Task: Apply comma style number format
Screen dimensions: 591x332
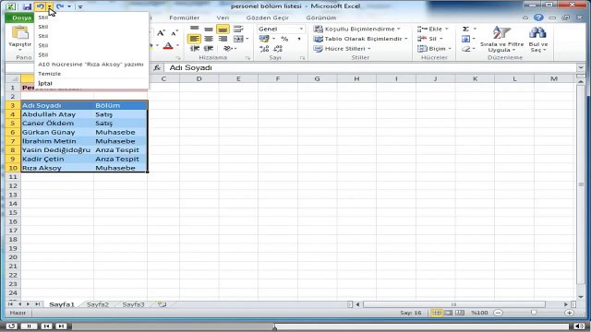Action: 299,39
